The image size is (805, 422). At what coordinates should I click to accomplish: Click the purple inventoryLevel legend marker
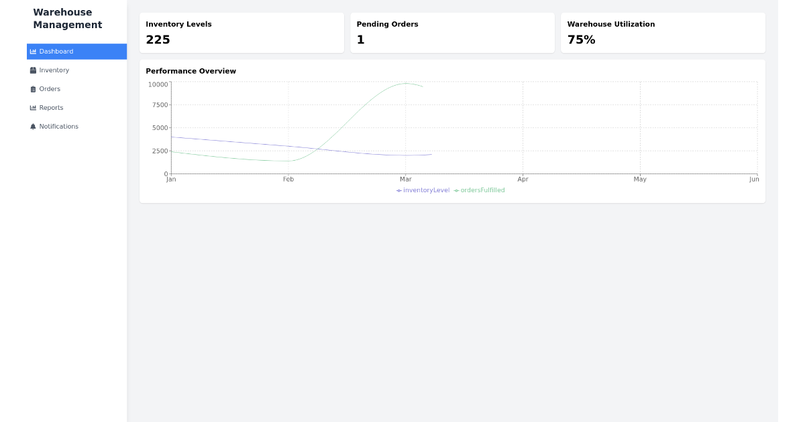point(398,190)
